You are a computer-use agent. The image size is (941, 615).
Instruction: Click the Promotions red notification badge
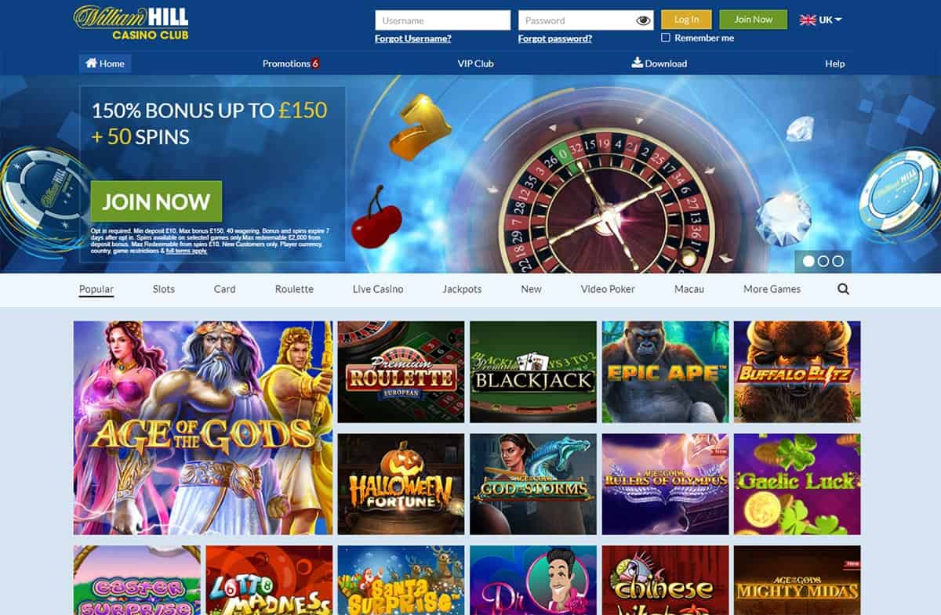(315, 63)
